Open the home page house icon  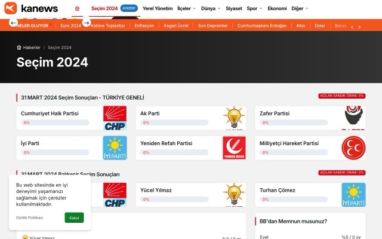pos(77,8)
